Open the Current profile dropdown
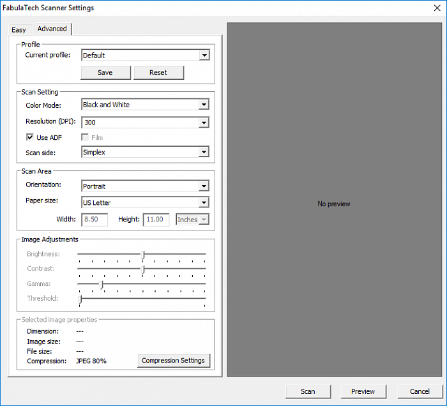 point(146,56)
